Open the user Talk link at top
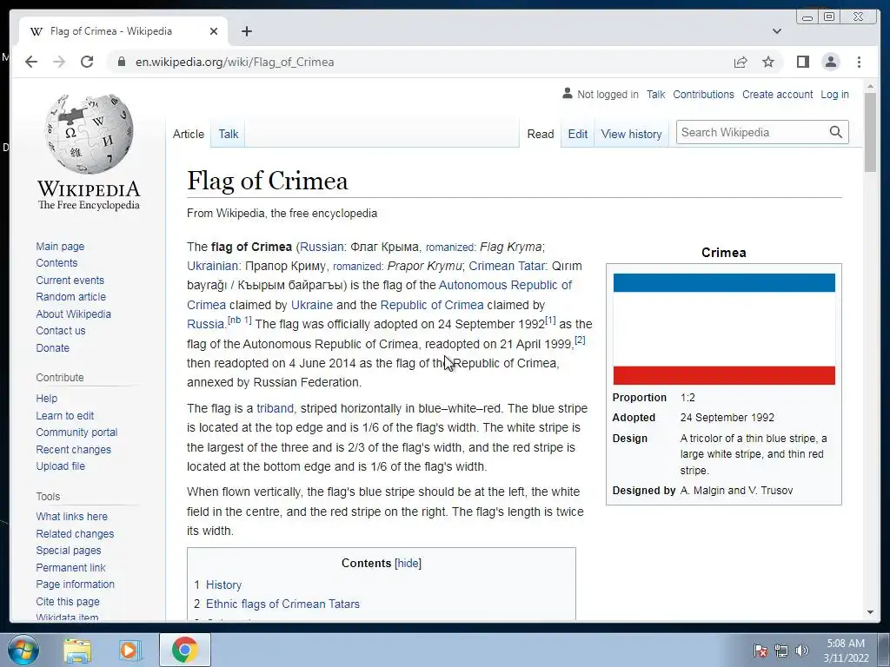Screen dimensions: 890x667 coord(655,94)
